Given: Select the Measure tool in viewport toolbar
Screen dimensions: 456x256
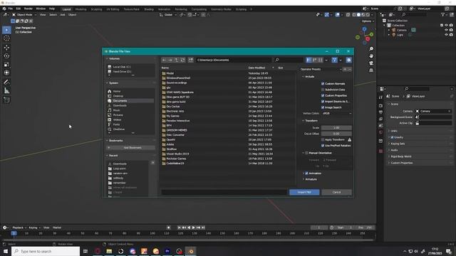Looking at the screenshot, I should click(x=6, y=91).
